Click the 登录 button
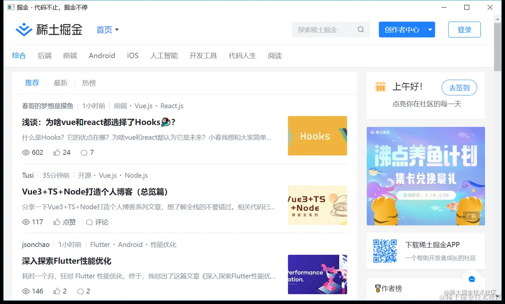The height and width of the screenshot is (304, 505). (x=464, y=29)
